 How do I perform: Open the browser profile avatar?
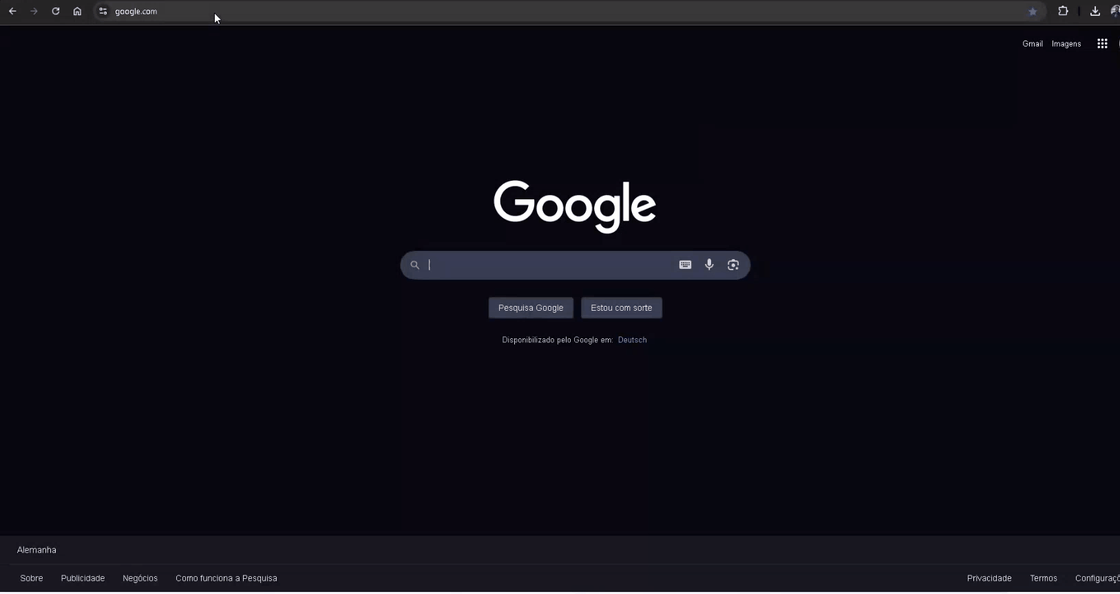(x=1115, y=12)
